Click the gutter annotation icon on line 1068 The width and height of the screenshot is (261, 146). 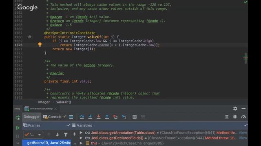tap(30, 37)
